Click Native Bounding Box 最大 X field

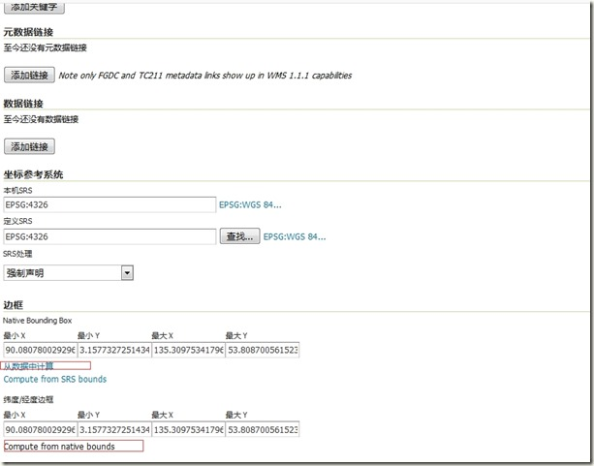point(188,350)
